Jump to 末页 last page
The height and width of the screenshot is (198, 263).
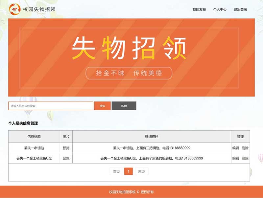[x=142, y=171]
